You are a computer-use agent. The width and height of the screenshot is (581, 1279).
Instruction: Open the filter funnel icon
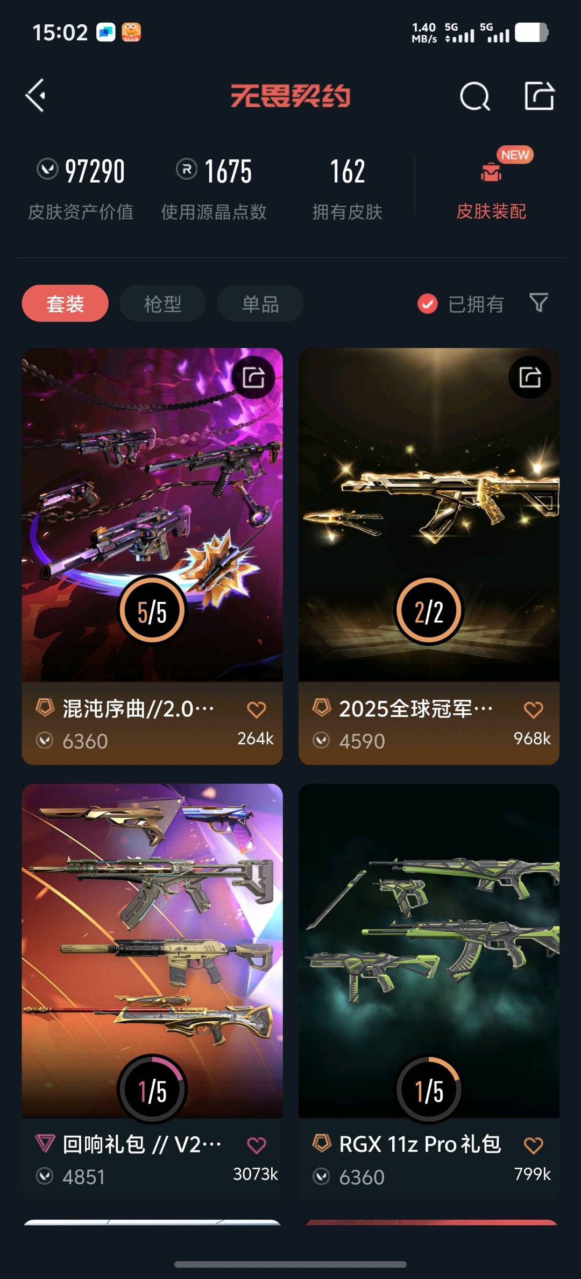tap(539, 303)
